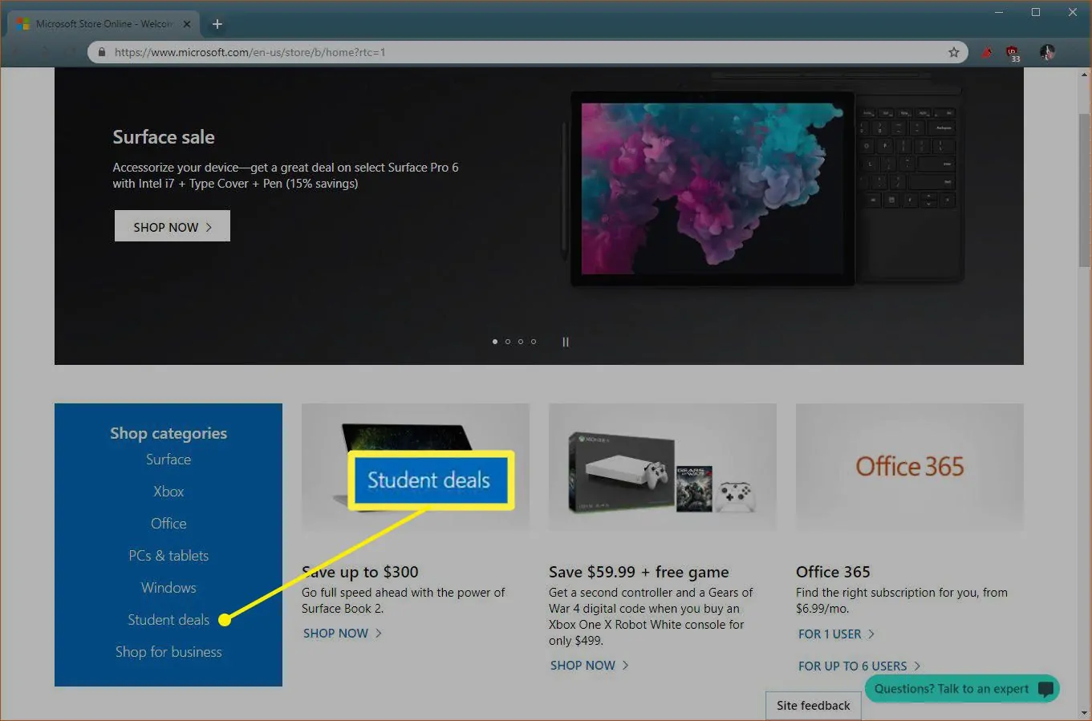Open the Windows shop category

[x=168, y=588]
